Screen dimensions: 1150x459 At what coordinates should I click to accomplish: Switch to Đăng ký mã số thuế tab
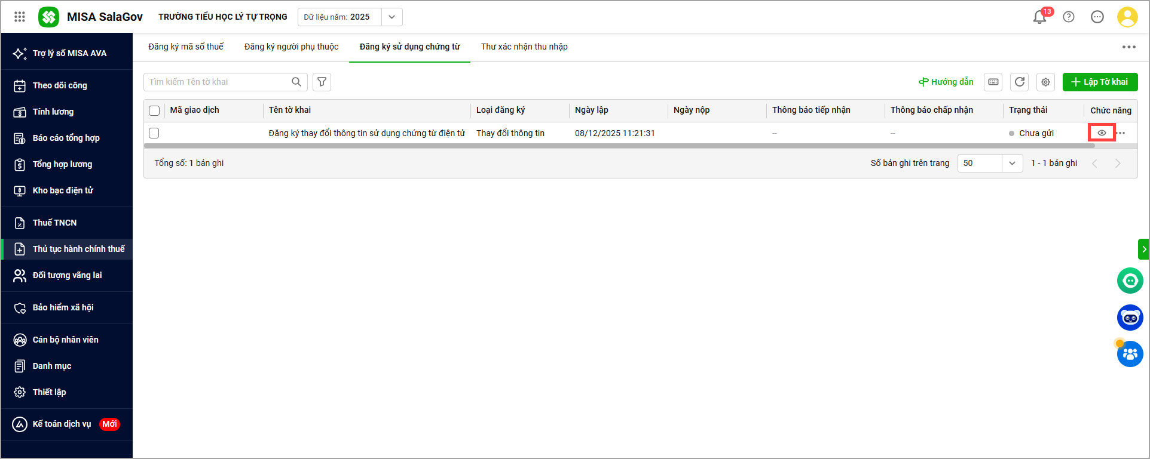186,47
